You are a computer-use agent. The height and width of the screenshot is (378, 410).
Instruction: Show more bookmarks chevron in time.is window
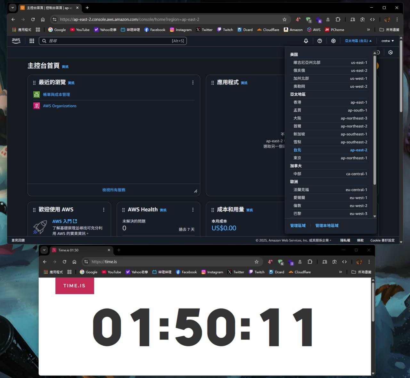click(340, 272)
